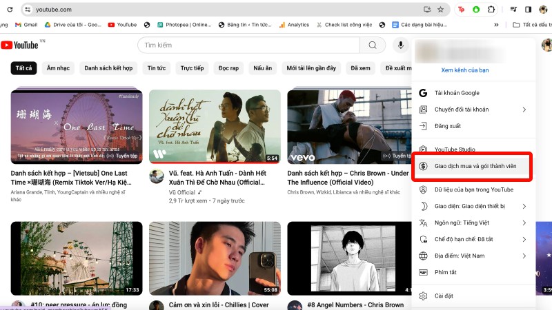Expand the Chuyển đổi tài khoản chevron

(524, 110)
